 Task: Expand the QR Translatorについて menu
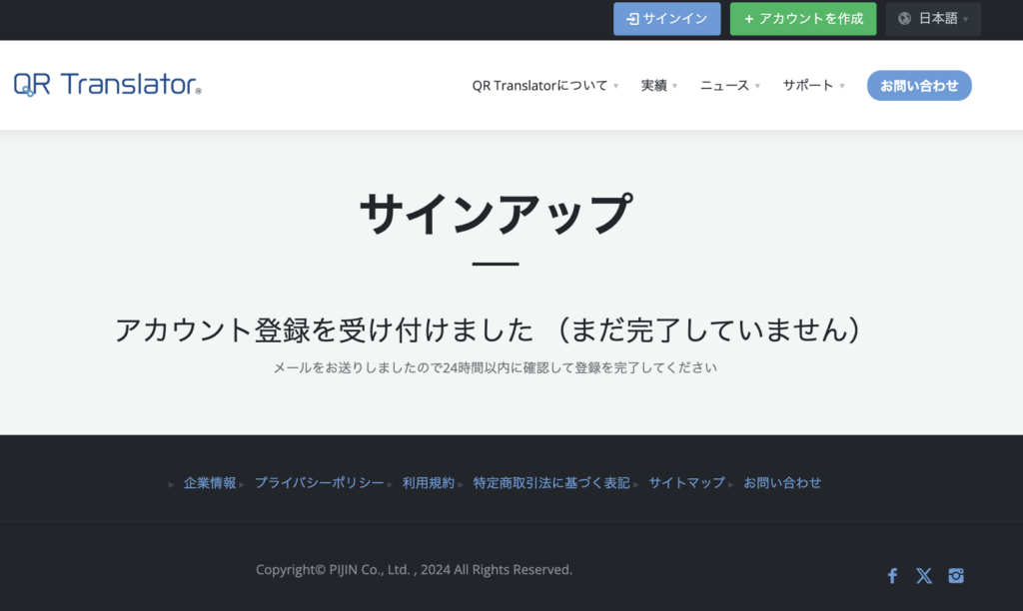tap(545, 86)
